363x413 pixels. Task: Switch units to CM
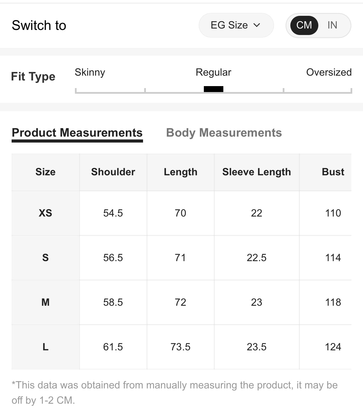(x=304, y=25)
